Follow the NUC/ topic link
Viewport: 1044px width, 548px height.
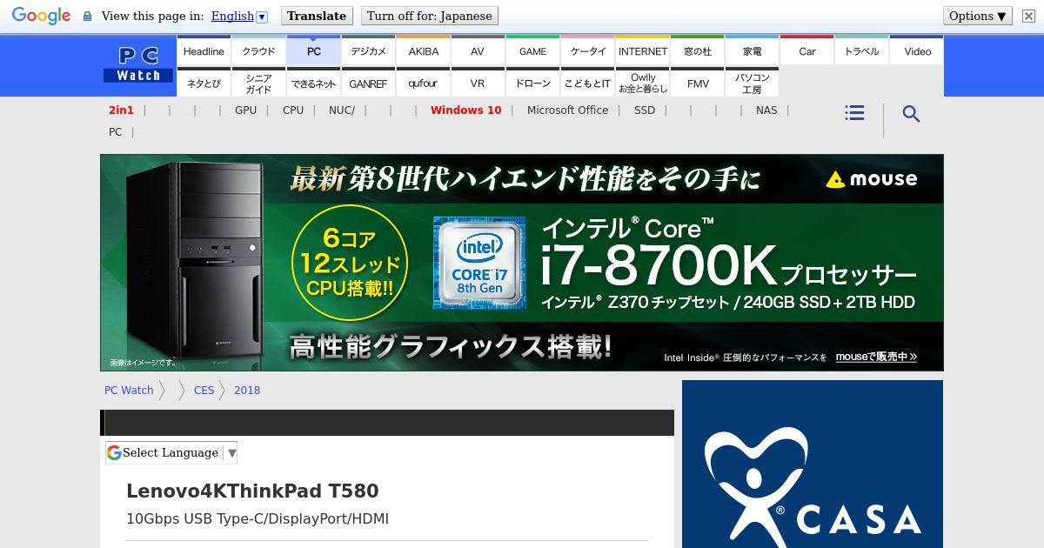point(342,110)
